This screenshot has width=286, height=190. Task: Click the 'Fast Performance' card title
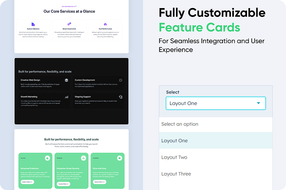(x=105, y=29)
